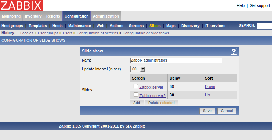The height and width of the screenshot is (140, 272).
Task: Open slide show help question-mark icon
Action: [234, 51]
